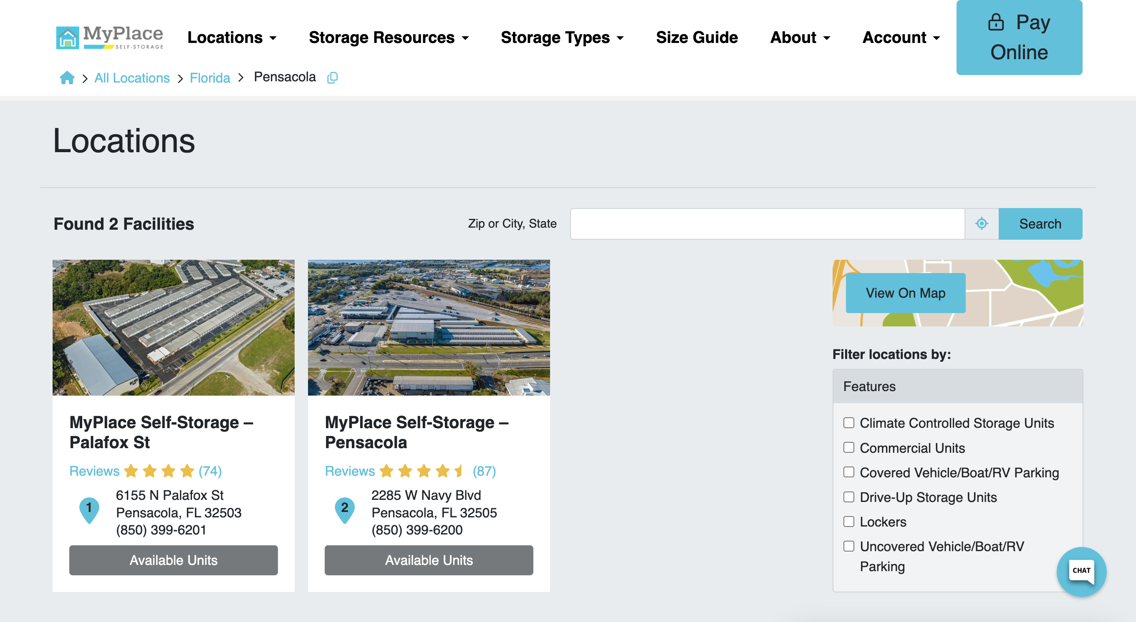Image resolution: width=1136 pixels, height=622 pixels.
Task: Check the Commercial Units filter
Action: pos(848,448)
